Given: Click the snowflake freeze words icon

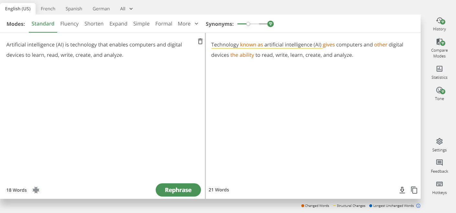Looking at the screenshot, I should 36,190.
